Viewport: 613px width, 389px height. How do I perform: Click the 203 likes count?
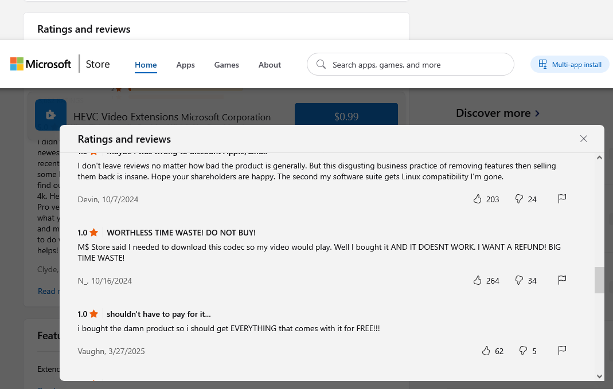[493, 199]
